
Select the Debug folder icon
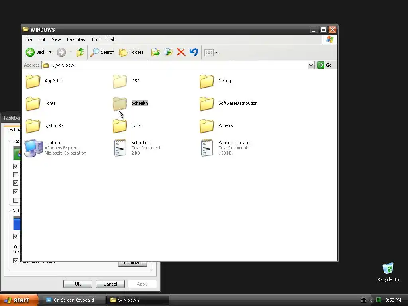click(207, 81)
